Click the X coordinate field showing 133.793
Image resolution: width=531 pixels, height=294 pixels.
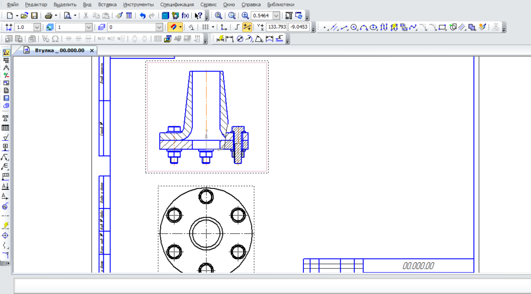[x=277, y=27]
